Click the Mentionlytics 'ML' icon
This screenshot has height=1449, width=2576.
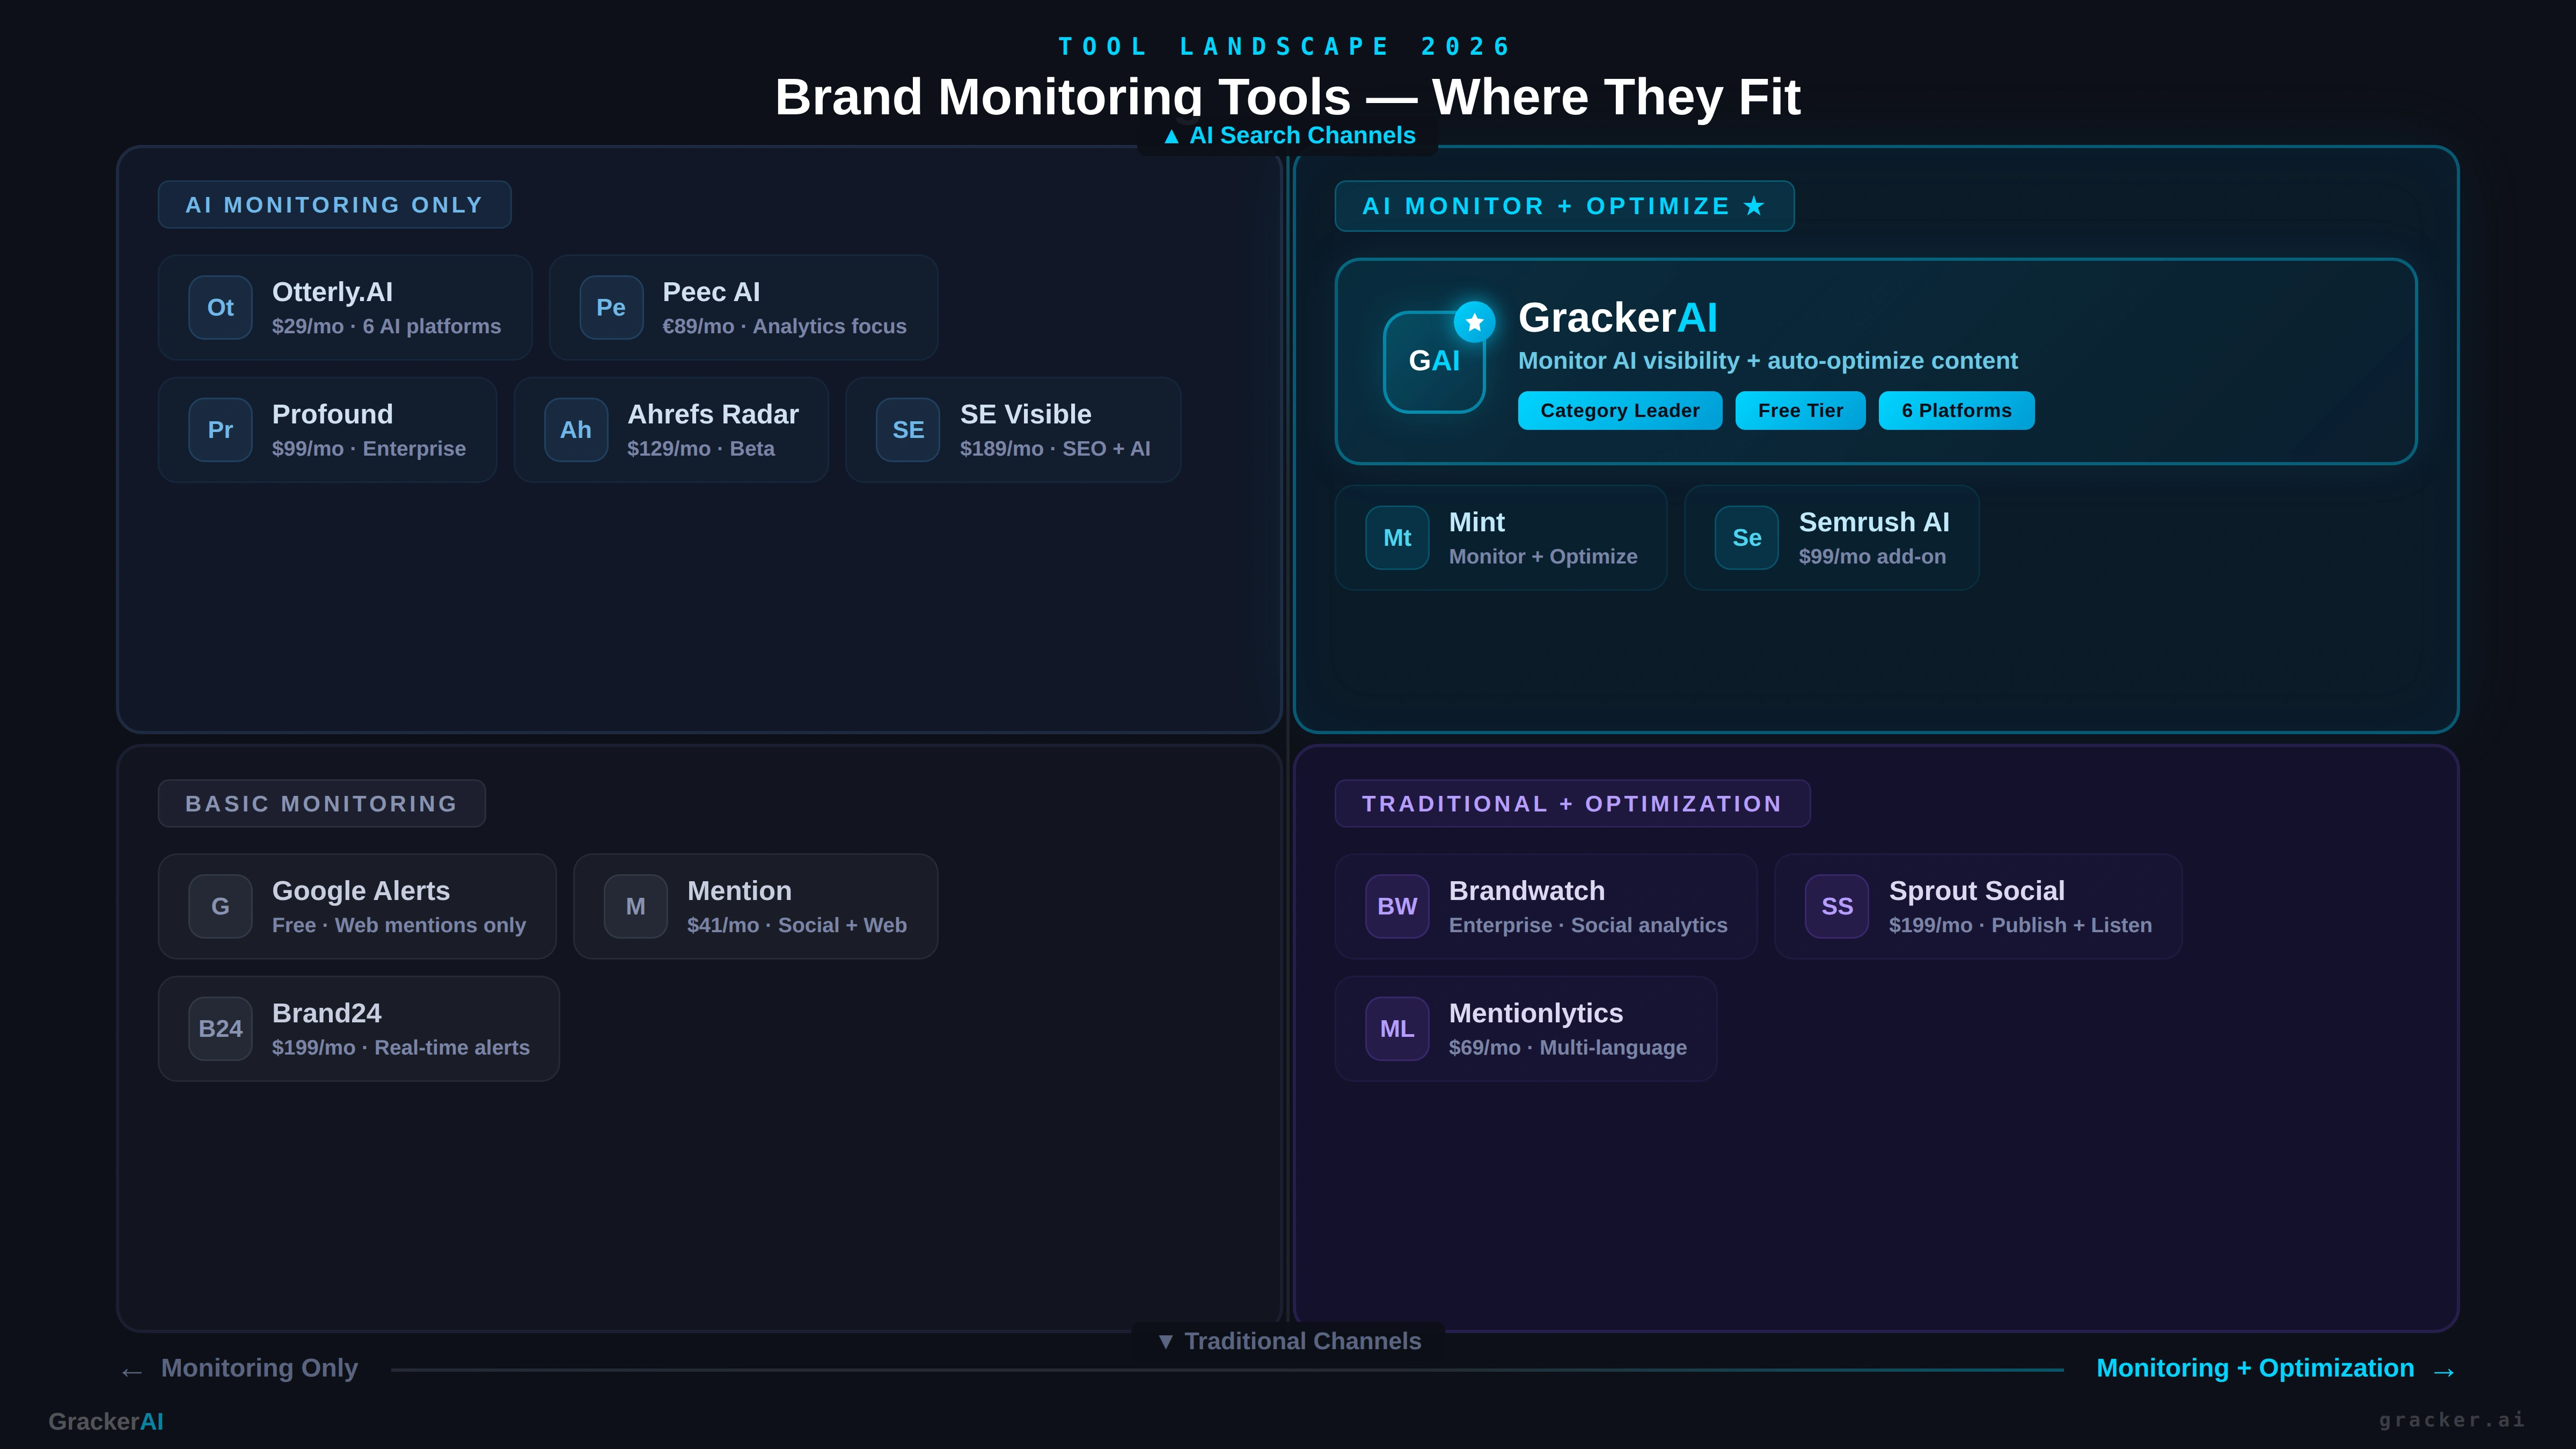pos(1397,1029)
